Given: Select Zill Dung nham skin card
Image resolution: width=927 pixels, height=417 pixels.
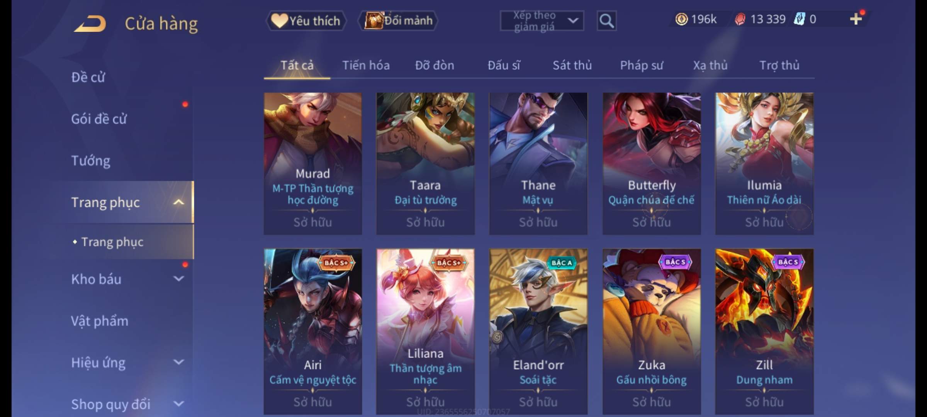Looking at the screenshot, I should pos(764,331).
